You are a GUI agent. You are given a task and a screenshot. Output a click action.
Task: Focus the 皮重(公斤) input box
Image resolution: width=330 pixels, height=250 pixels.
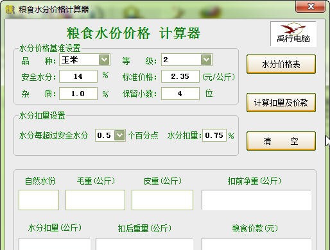162,200
